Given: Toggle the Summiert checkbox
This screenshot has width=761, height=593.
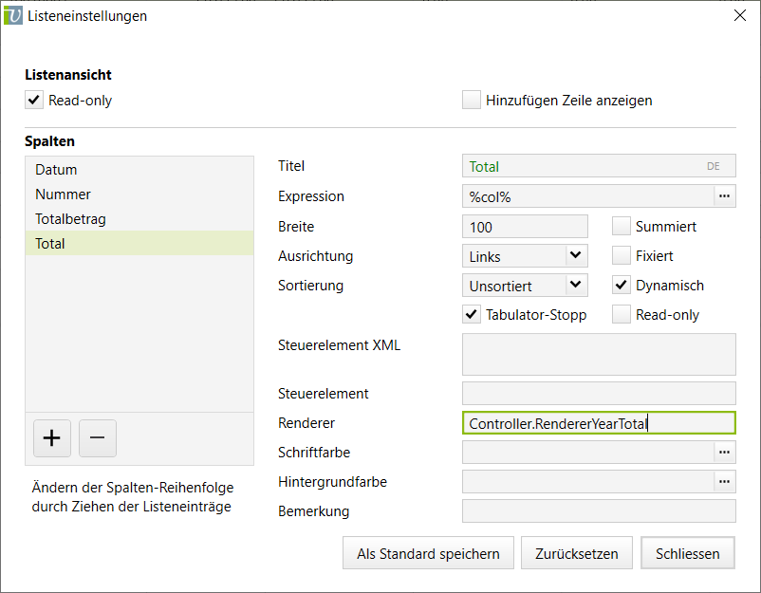Looking at the screenshot, I should pyautogui.click(x=622, y=227).
